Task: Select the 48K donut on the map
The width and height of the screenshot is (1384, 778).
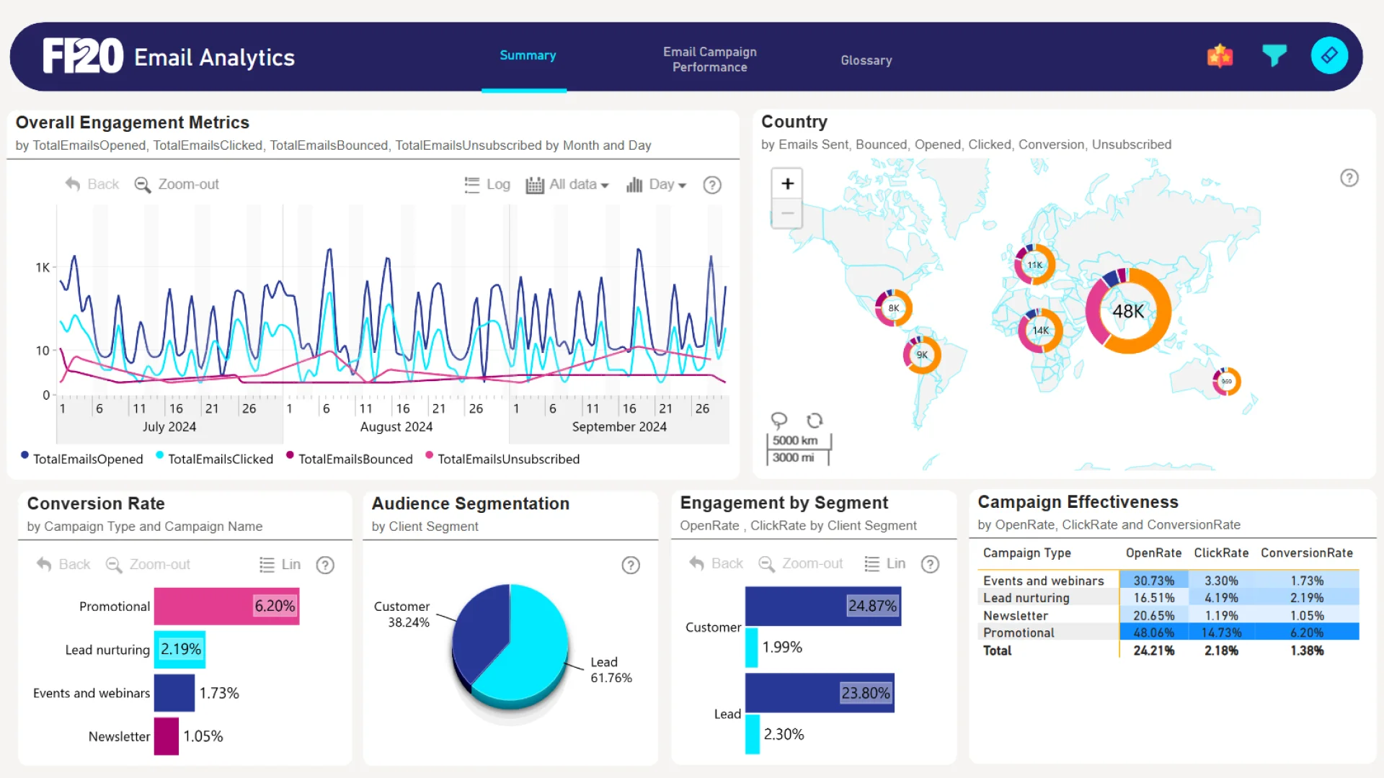Action: 1128,311
